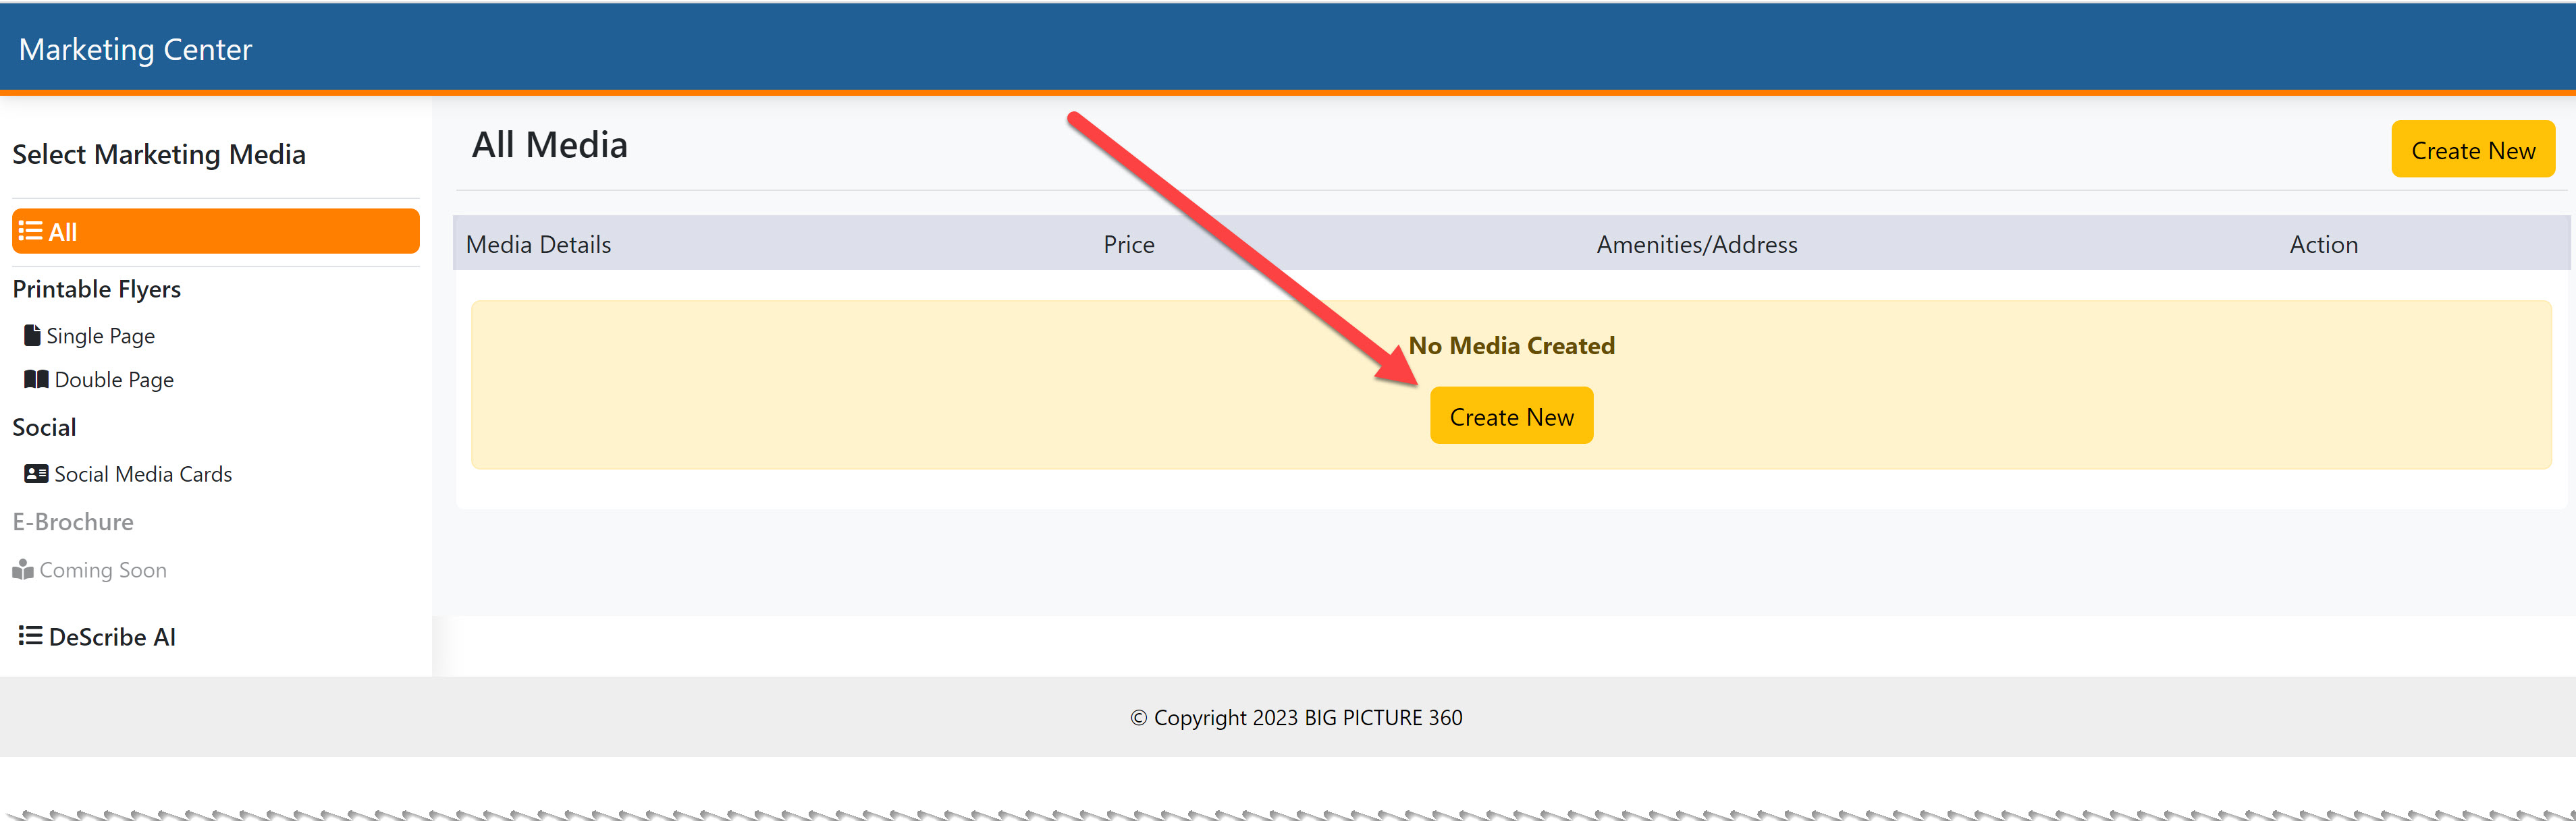This screenshot has width=2576, height=821.
Task: Select the All media filter
Action: click(x=215, y=231)
